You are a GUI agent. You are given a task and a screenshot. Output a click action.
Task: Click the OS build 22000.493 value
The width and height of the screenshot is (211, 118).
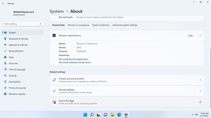pos(81,51)
